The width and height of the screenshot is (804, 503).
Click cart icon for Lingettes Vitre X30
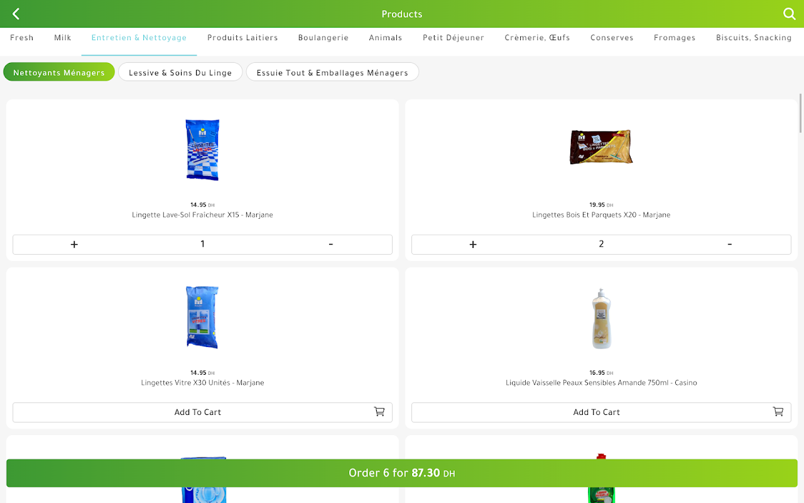coord(379,412)
